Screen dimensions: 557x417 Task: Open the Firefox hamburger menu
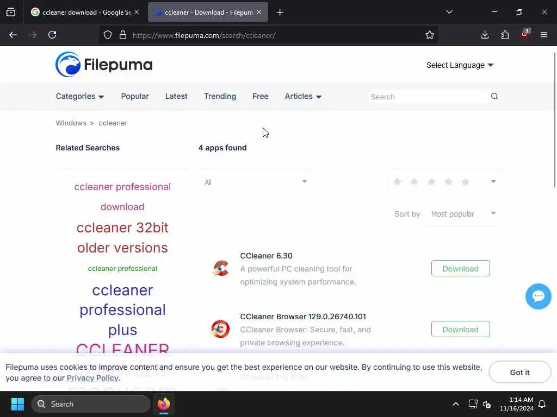coord(544,35)
